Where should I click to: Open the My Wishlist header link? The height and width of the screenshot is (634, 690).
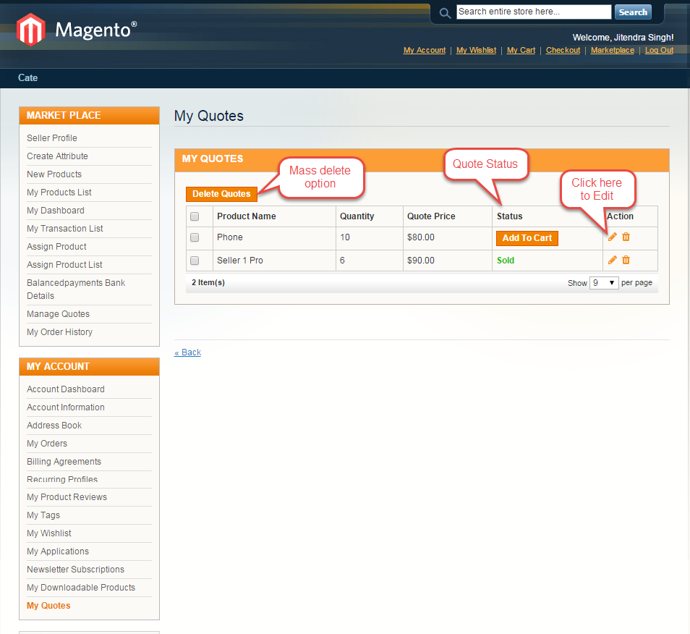[476, 50]
